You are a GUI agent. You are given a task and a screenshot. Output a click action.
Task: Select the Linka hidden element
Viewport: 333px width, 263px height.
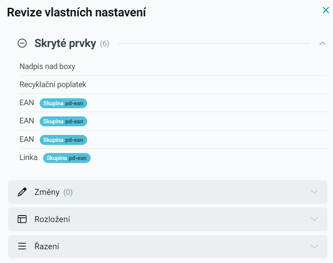tap(28, 157)
